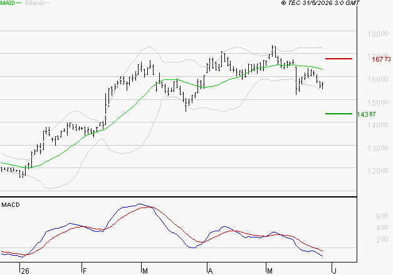Click the 15000 price axis label
This screenshot has height=275, width=393.
378,102
